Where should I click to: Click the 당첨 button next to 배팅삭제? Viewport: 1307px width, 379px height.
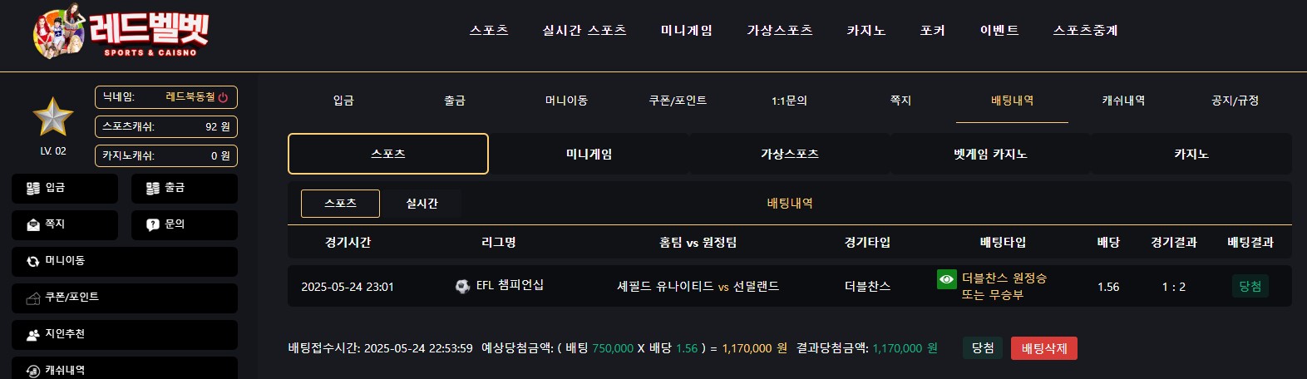[983, 348]
